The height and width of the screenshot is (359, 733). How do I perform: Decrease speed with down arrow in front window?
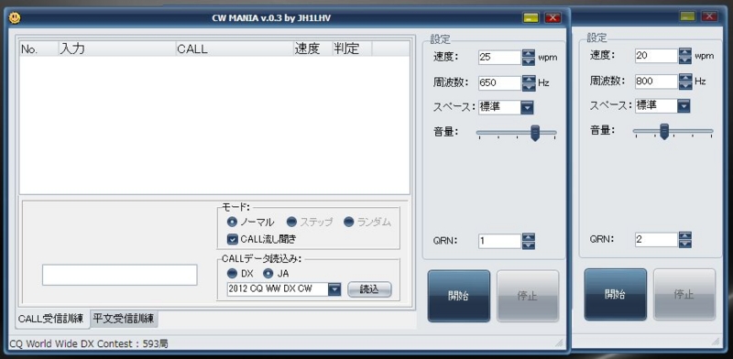tap(529, 61)
